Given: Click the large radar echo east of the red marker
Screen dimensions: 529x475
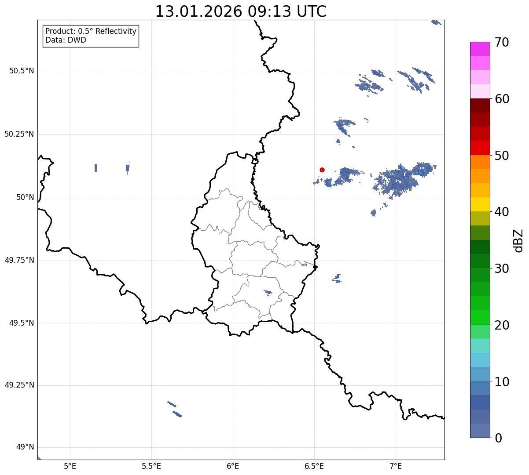Looking at the screenshot, I should click(x=398, y=180).
